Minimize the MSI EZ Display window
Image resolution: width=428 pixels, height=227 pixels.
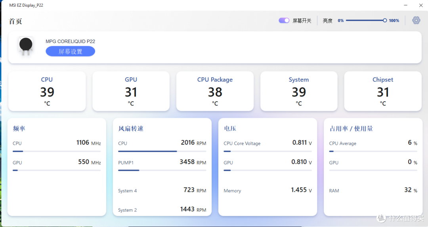pyautogui.click(x=406, y=5)
